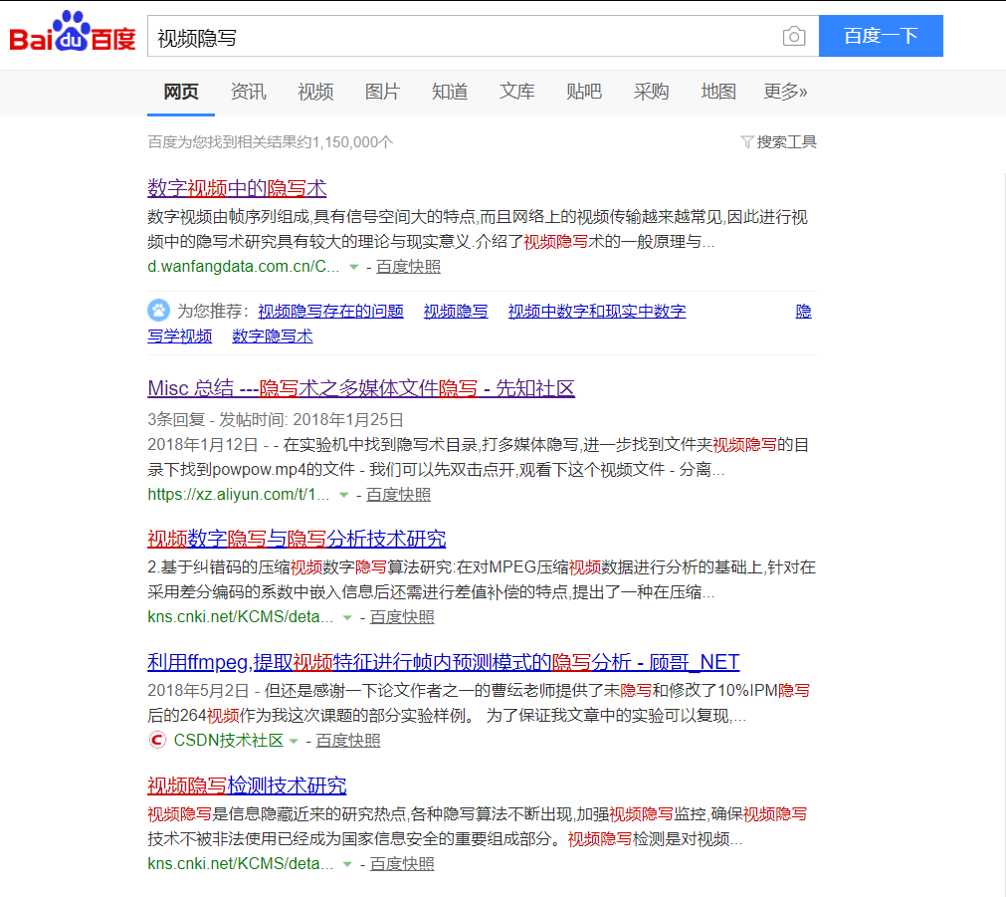Open the dropdown arrow beside kns.cnki.net URL
1006x897 pixels.
point(345,617)
